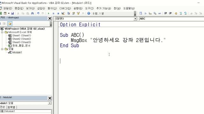204x114 pixels.
Task: Open the Project Explorer toolbar options arrow
Action: point(51,24)
